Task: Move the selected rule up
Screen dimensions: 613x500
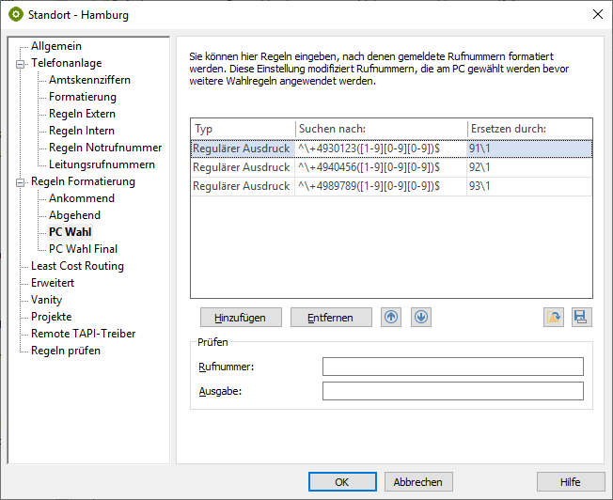Action: pyautogui.click(x=391, y=318)
